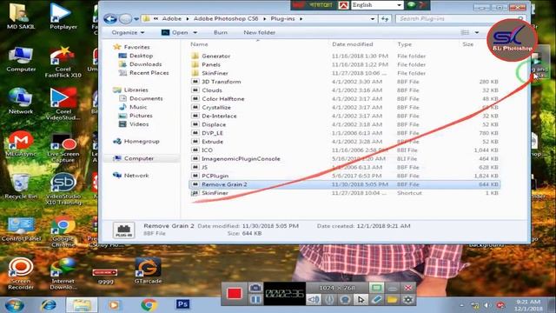Open the Potplayer desktop icon
Image resolution: width=556 pixels, height=313 pixels.
(x=63, y=17)
